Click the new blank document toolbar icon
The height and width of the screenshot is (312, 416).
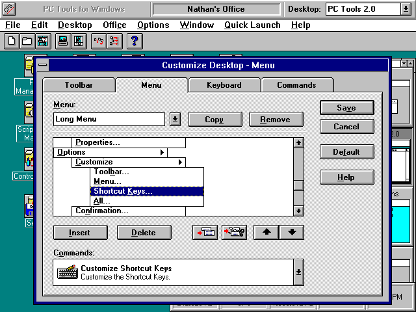coord(12,42)
